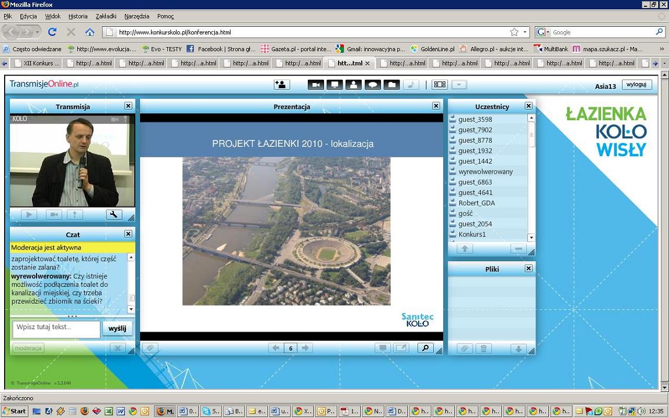
Task: Click the music note toolbar icon
Action: [x=411, y=84]
